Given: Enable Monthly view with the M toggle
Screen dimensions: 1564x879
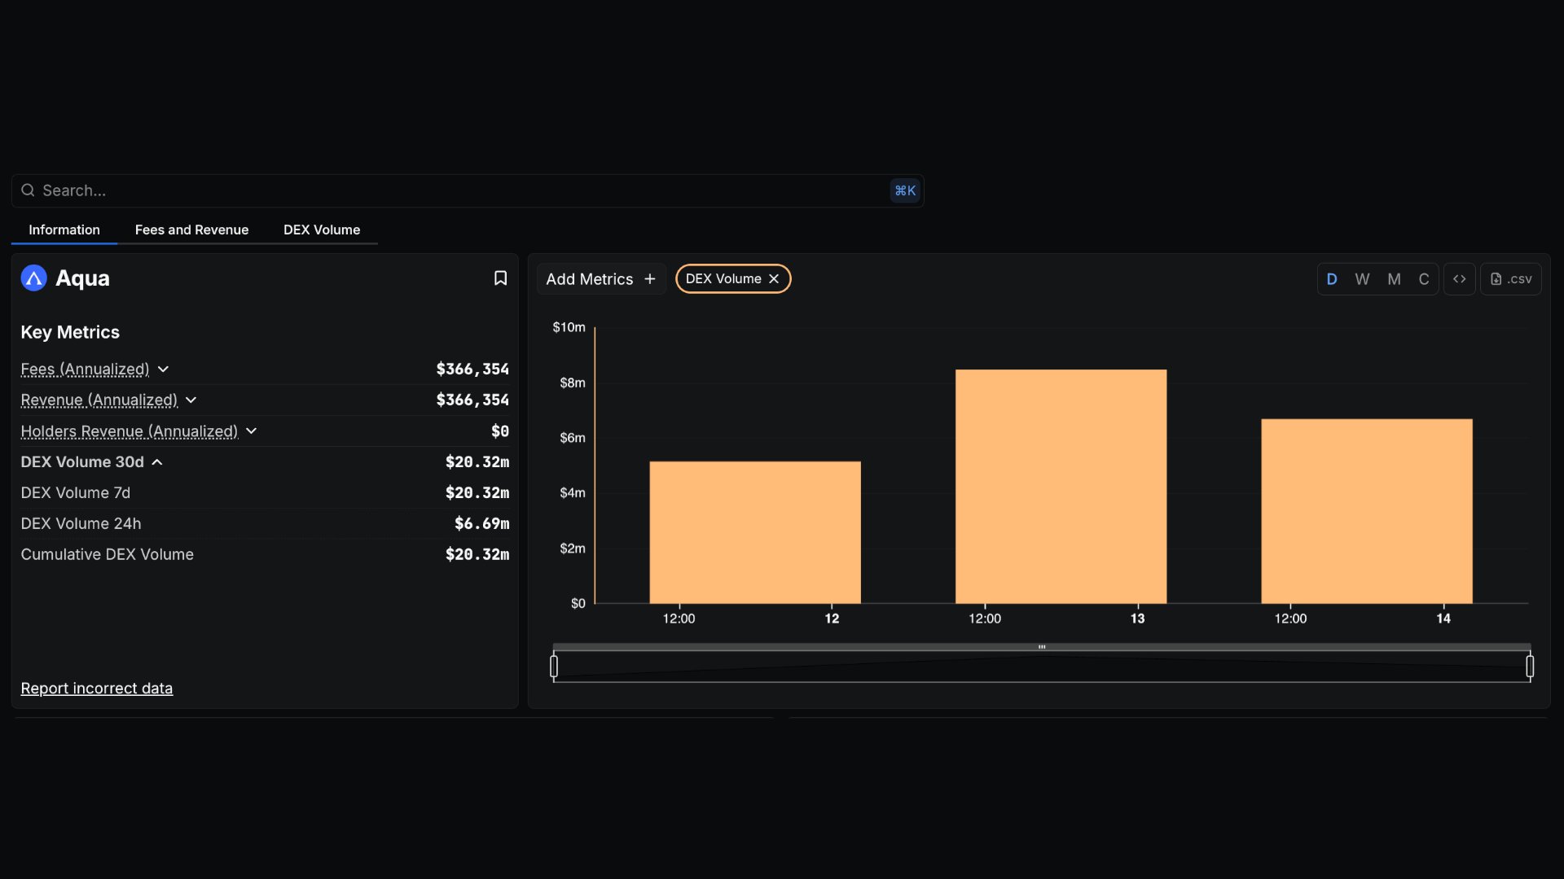Looking at the screenshot, I should coord(1393,278).
